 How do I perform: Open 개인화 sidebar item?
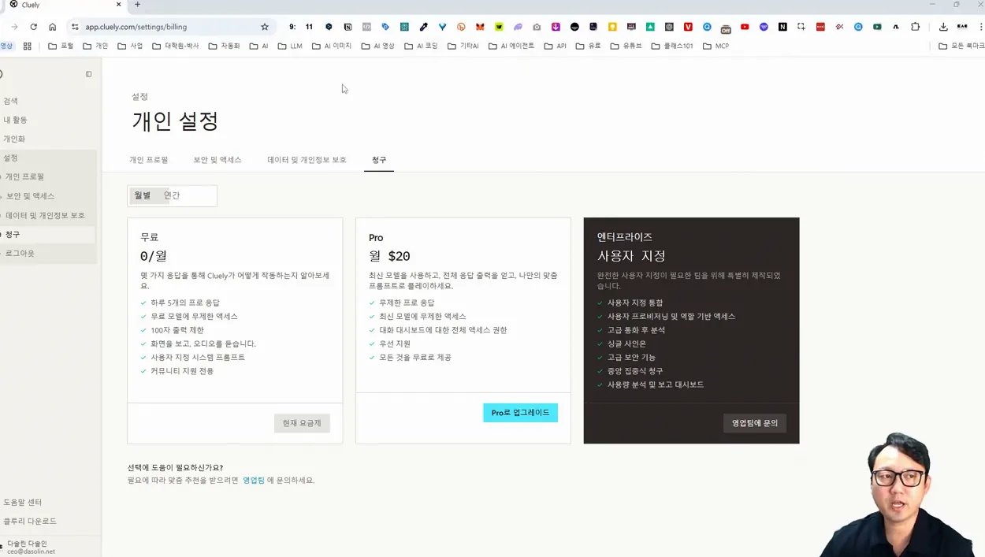pos(14,139)
